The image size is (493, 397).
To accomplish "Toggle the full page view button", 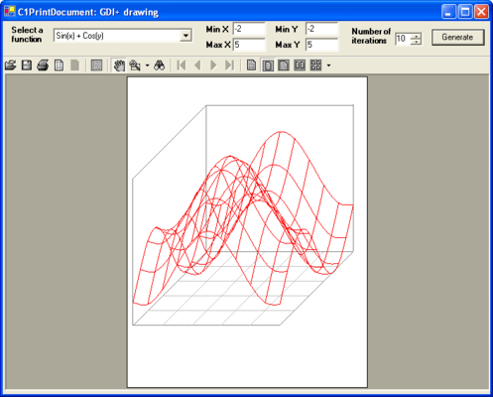I will tap(268, 66).
